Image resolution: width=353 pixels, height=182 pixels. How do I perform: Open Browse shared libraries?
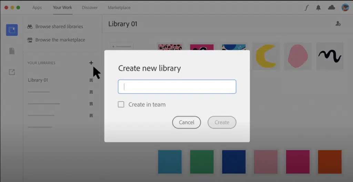click(59, 27)
